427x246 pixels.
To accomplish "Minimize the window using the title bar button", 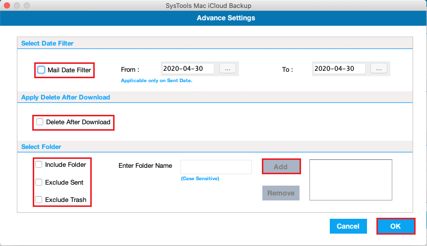I will 16,6.
